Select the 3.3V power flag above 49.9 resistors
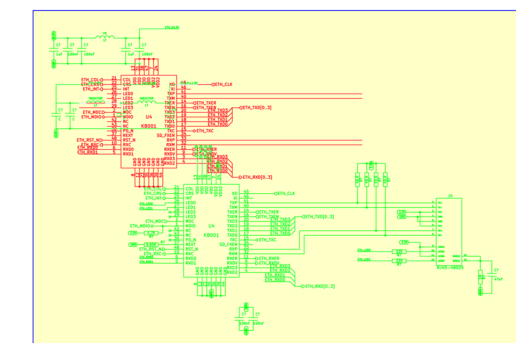Viewport: 516px width, 343px height. (x=371, y=165)
